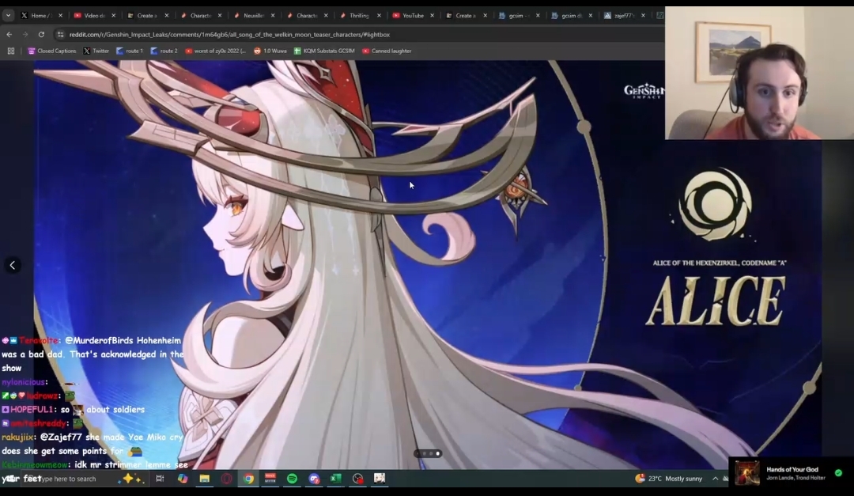Image resolution: width=854 pixels, height=496 pixels.
Task: Open the 1.0 Wuwa bookmark
Action: pyautogui.click(x=270, y=51)
